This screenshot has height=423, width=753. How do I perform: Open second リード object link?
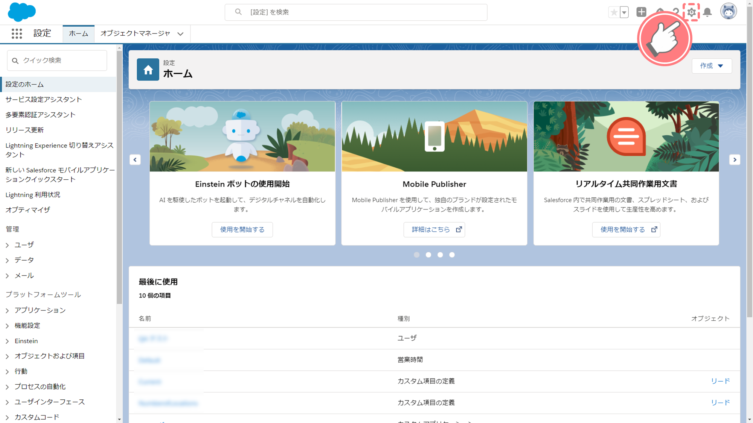tap(720, 402)
